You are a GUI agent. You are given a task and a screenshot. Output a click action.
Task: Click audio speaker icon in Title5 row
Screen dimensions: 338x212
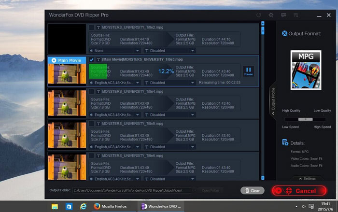[91, 147]
